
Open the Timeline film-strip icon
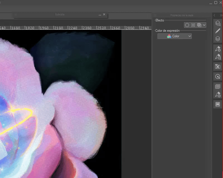(x=218, y=104)
